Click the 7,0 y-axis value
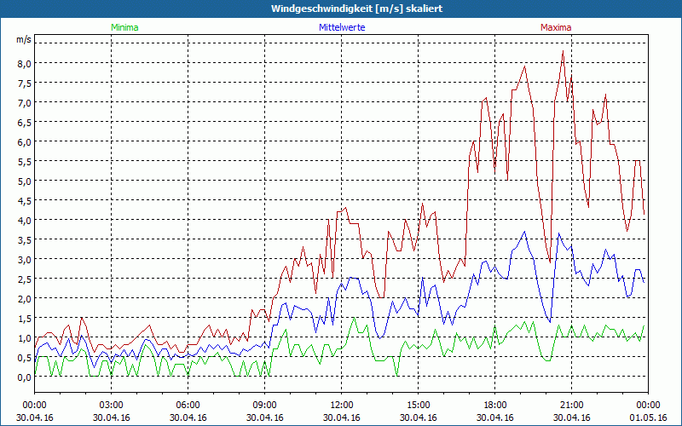Image resolution: width=682 pixels, height=426 pixels. (x=25, y=102)
